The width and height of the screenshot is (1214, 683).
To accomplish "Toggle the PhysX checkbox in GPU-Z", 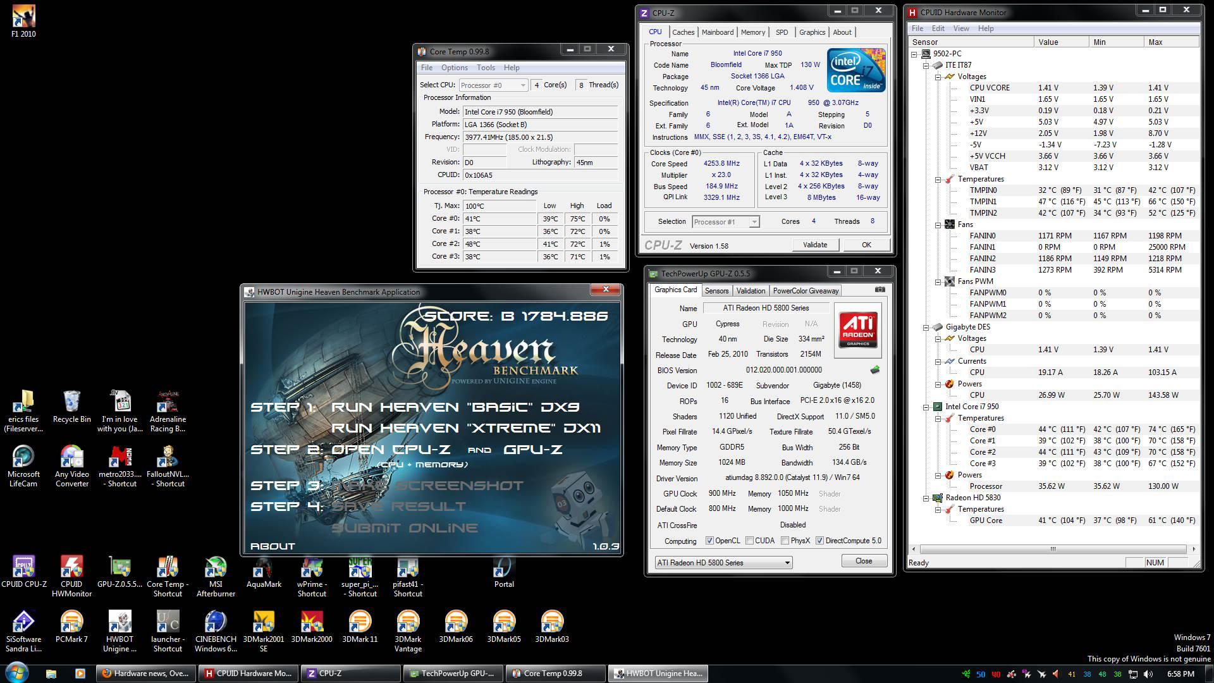I will [785, 541].
